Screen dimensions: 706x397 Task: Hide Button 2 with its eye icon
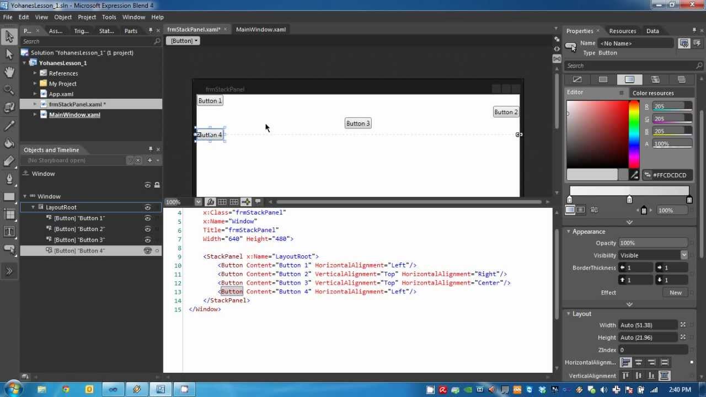[x=148, y=229]
